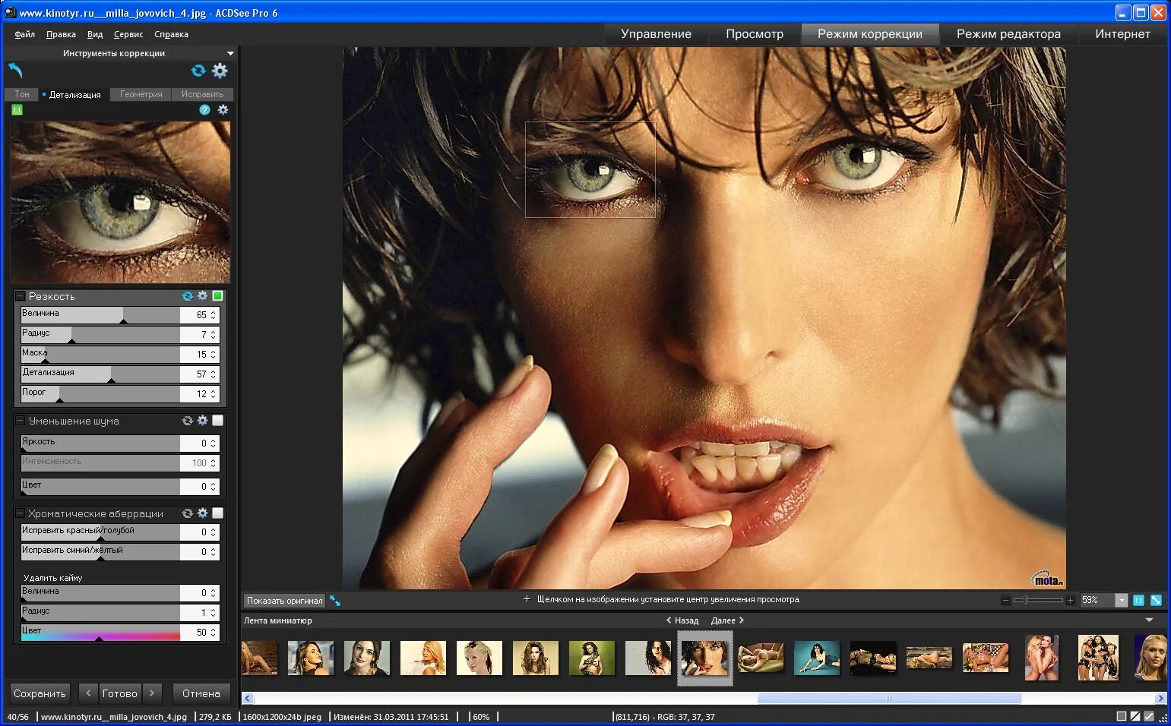Select the selected Milla Jovovich filmstrip thumbnail

coord(704,658)
